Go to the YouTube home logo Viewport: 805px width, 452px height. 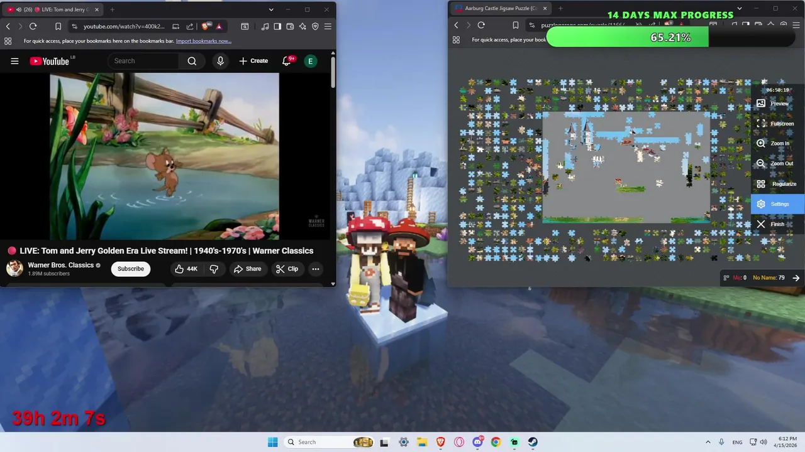[50, 61]
